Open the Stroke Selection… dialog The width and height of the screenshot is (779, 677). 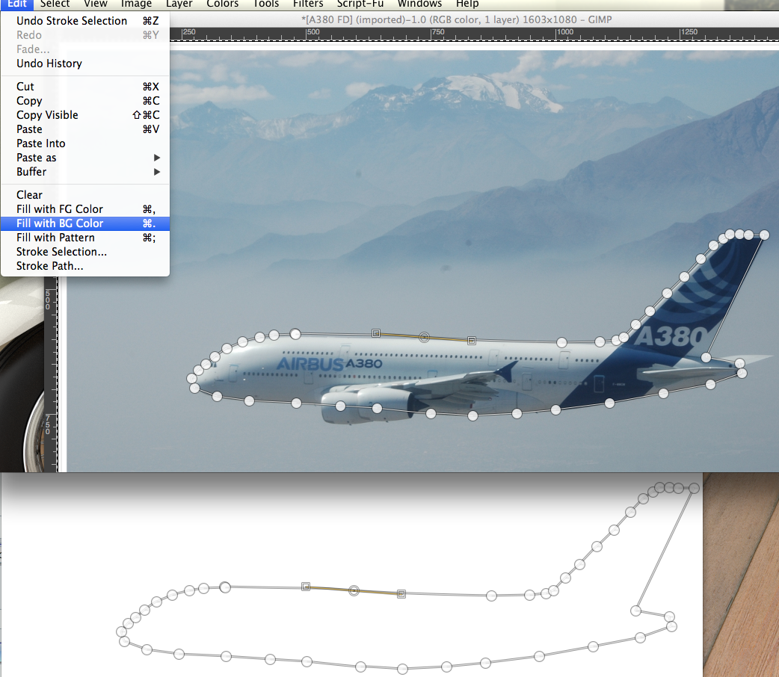[x=85, y=252]
